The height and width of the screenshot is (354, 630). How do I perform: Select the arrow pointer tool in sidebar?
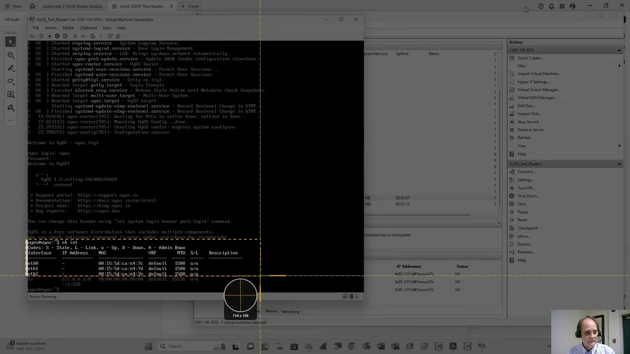(10, 42)
